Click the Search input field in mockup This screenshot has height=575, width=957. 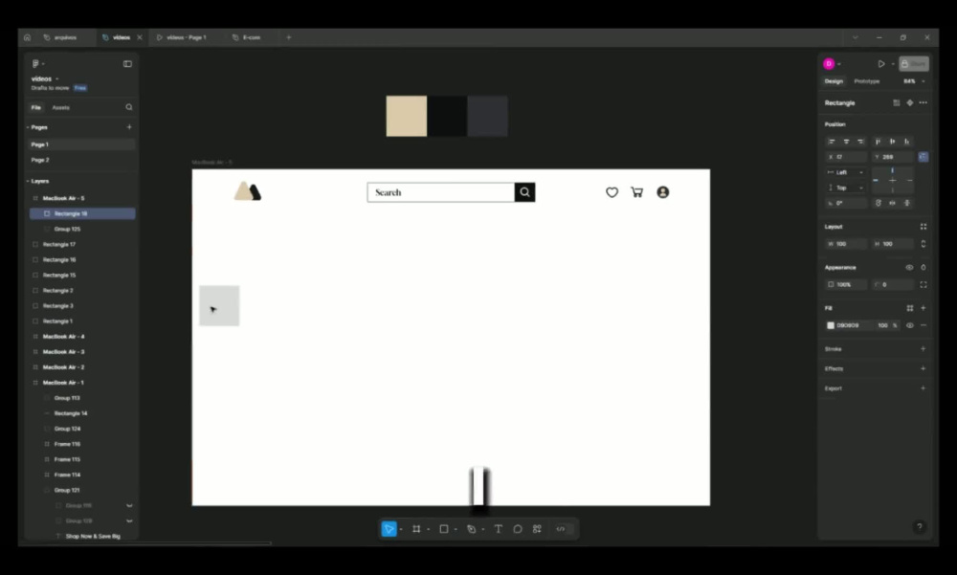pyautogui.click(x=440, y=192)
